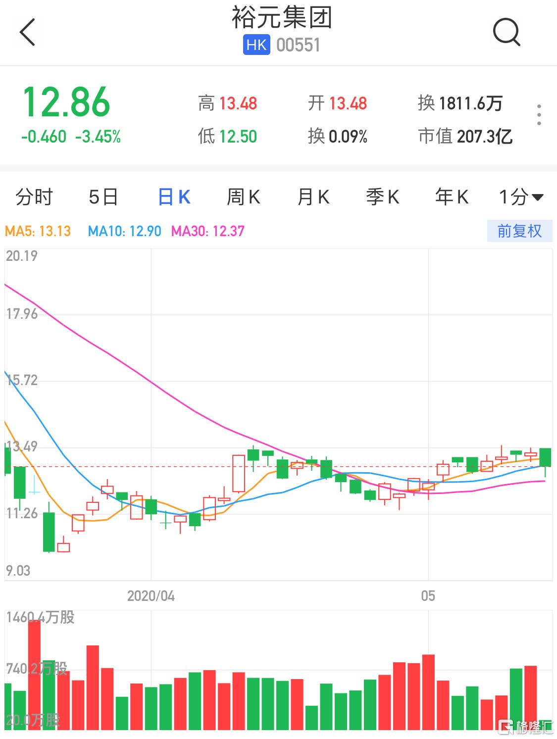Tap the Gelonghui watermark logo
This screenshot has height=739, width=557.
point(526,727)
